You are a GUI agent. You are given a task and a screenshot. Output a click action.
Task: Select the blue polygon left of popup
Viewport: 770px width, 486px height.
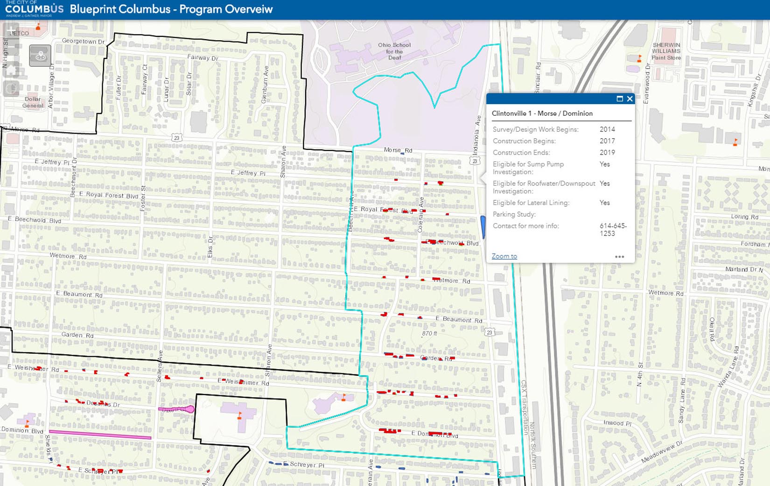483,226
